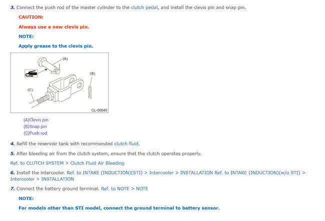The width and height of the screenshot is (325, 221).
Task: Click the "Apply grease to the clevis pin" note
Action: [55, 46]
